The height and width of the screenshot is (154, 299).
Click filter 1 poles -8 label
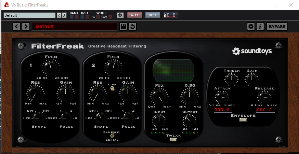tap(75, 118)
